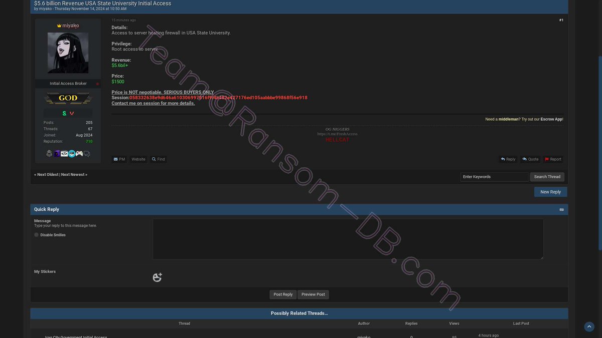
Task: Click miyako's anime avatar image
Action: coord(68,53)
